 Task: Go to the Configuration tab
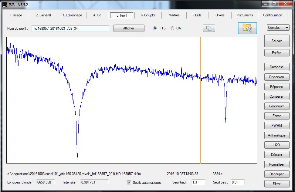tap(272, 15)
